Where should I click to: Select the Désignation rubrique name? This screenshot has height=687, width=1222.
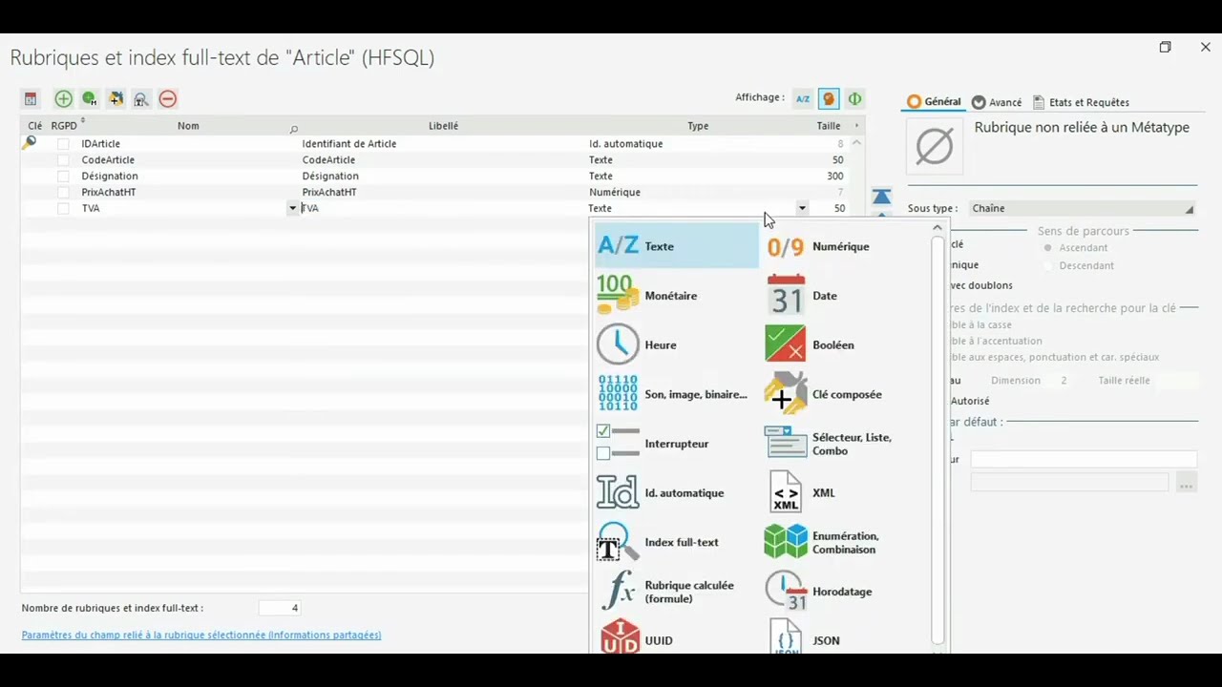[x=110, y=177]
